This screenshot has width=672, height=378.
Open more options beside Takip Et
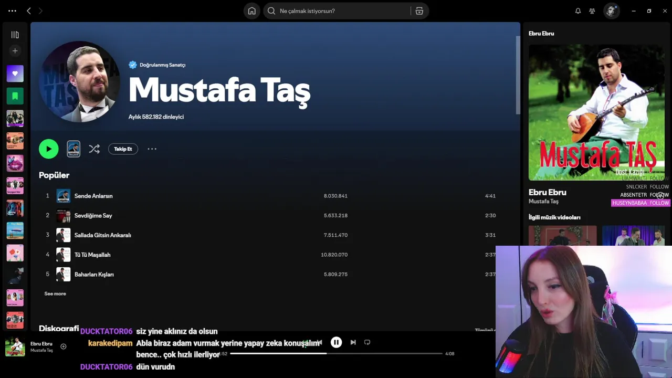[x=152, y=149]
